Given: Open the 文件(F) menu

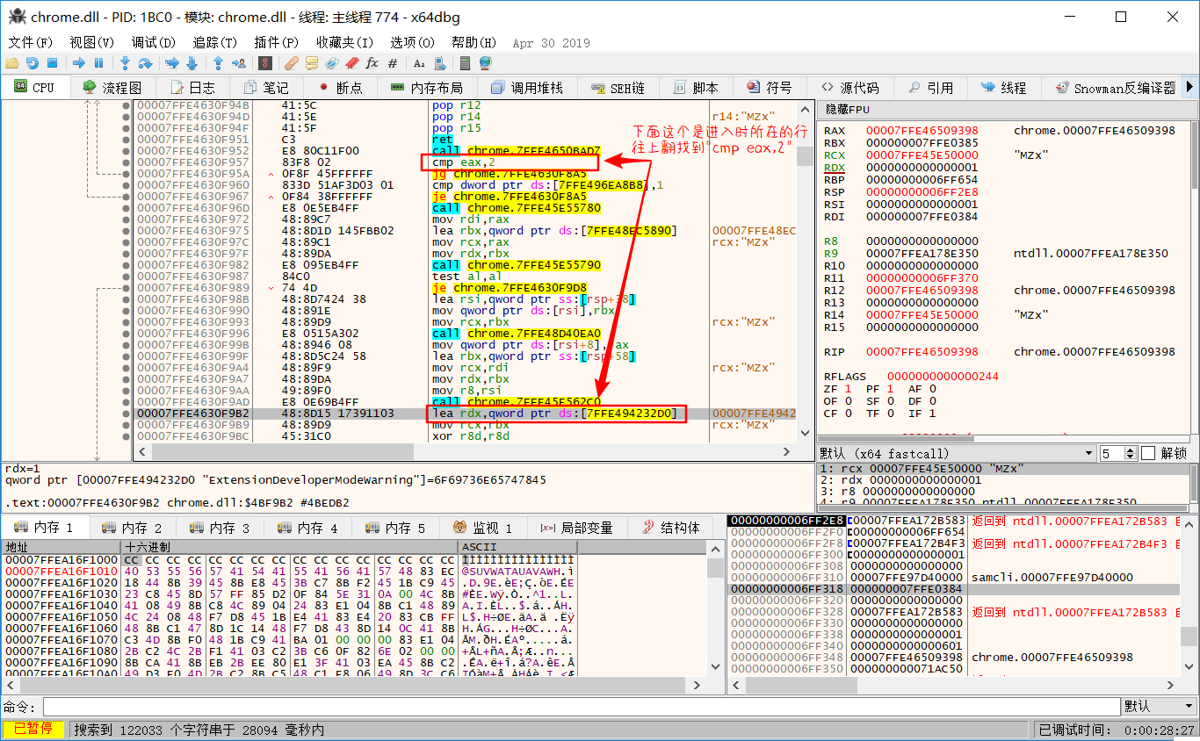Looking at the screenshot, I should (31, 42).
